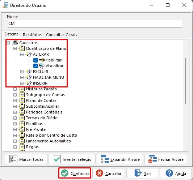Open the Relatórios tab
The height and width of the screenshot is (180, 193).
point(32,35)
